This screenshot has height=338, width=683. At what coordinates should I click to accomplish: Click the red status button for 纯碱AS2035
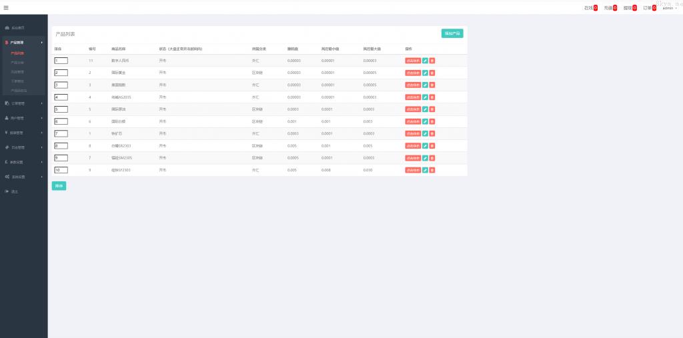tap(413, 97)
